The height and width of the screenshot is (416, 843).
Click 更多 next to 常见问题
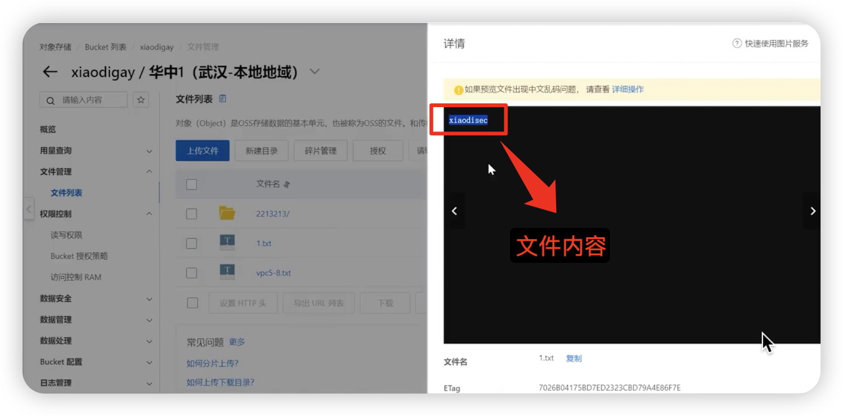(x=237, y=342)
